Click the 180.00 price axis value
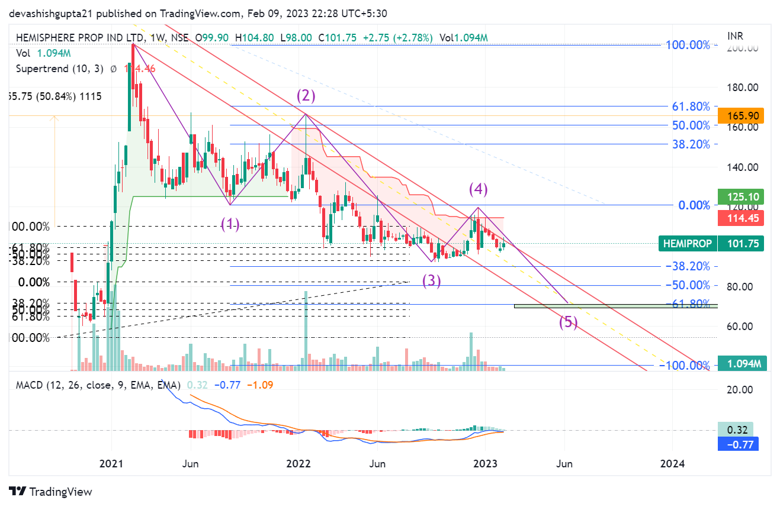This screenshot has height=507, width=780. pyautogui.click(x=743, y=88)
